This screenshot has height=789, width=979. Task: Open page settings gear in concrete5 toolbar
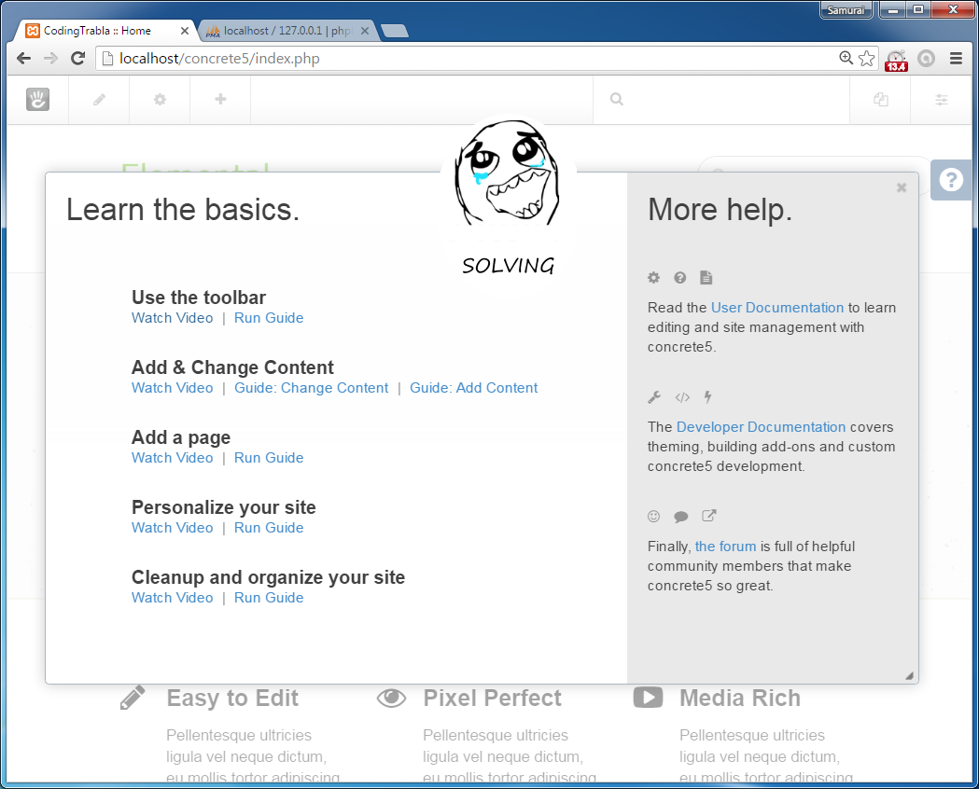[160, 99]
